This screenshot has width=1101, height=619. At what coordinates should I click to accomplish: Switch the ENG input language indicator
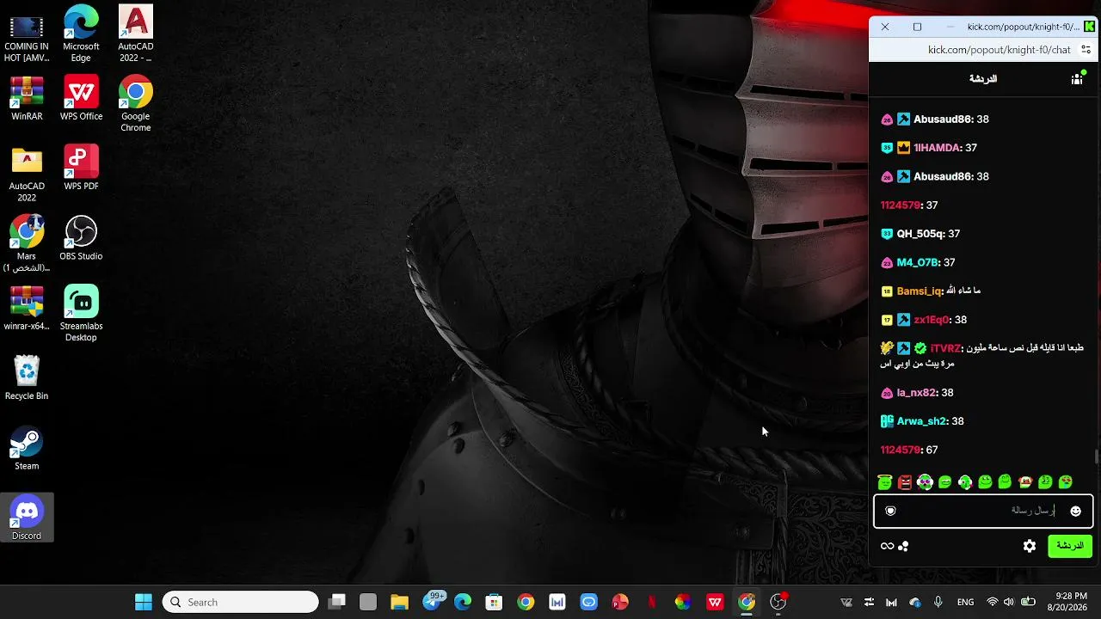click(965, 602)
